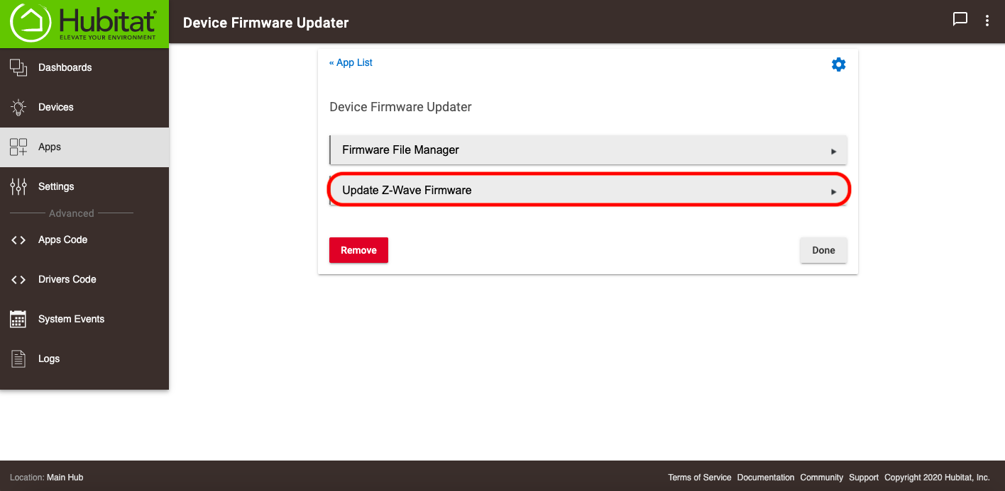Go to Dashboards in the sidebar
This screenshot has width=1005, height=491.
pyautogui.click(x=84, y=67)
